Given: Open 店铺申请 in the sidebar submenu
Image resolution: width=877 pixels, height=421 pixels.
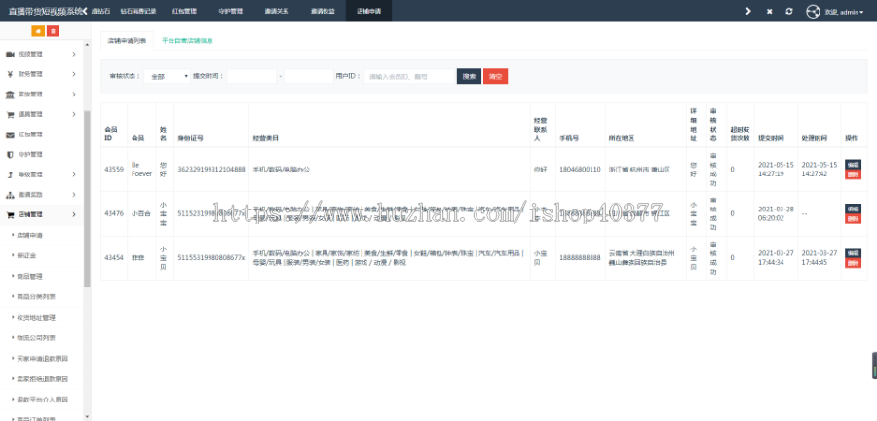Looking at the screenshot, I should pyautogui.click(x=29, y=236).
